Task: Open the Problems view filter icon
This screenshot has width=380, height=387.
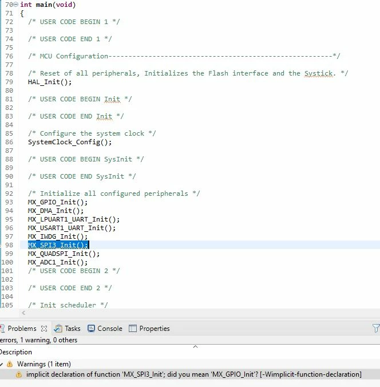Action: [x=377, y=329]
